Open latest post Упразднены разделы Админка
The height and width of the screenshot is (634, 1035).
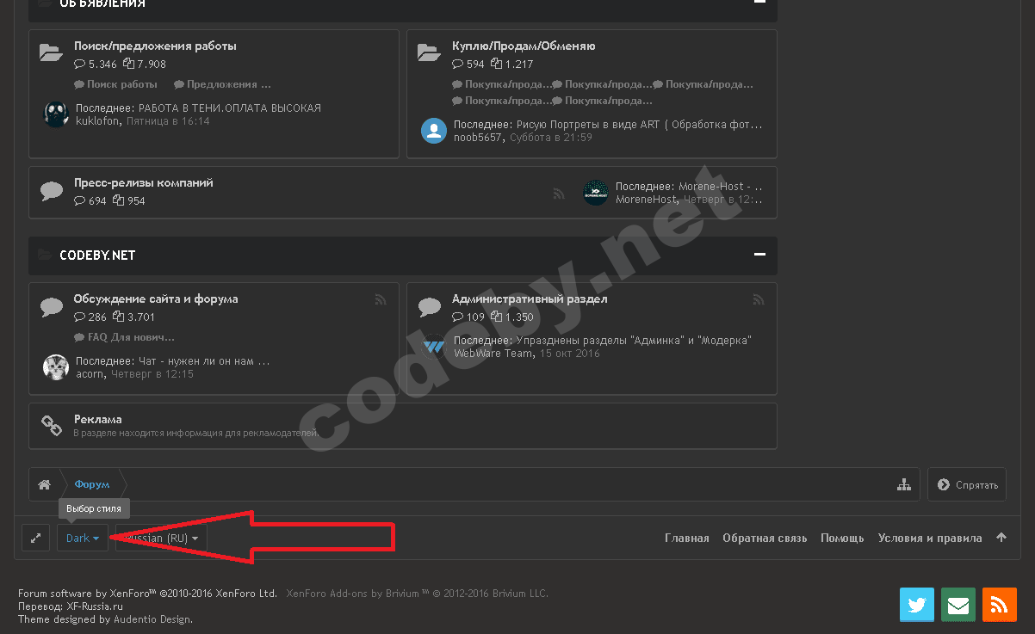pyautogui.click(x=634, y=341)
